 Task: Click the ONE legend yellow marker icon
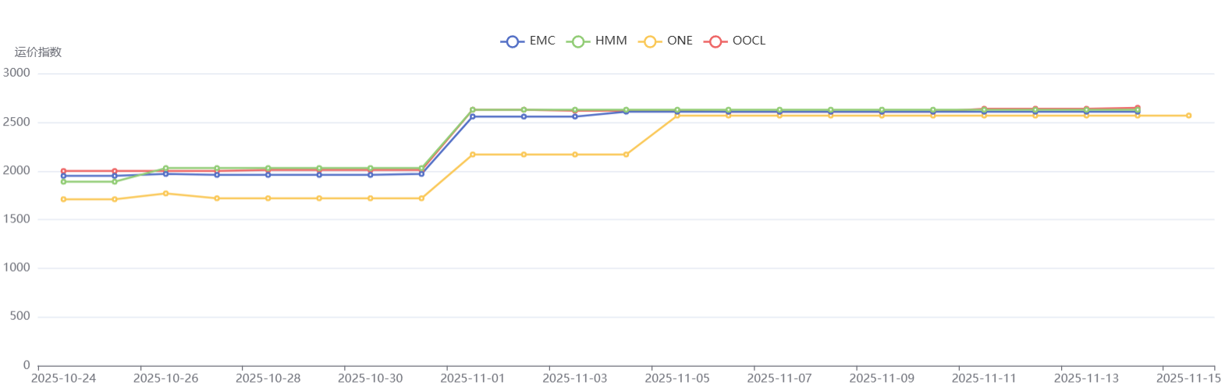coord(649,41)
